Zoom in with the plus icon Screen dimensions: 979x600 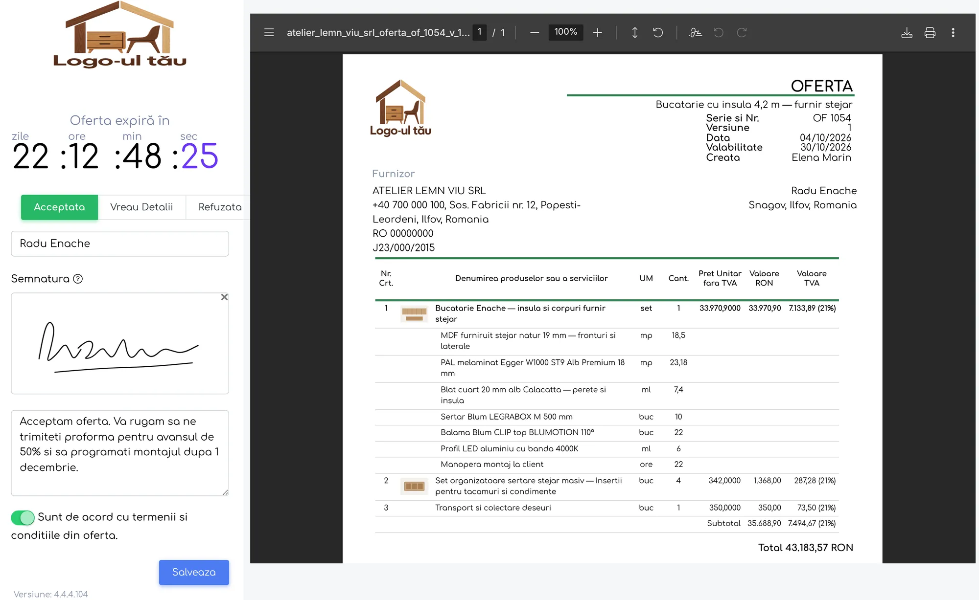click(x=597, y=33)
